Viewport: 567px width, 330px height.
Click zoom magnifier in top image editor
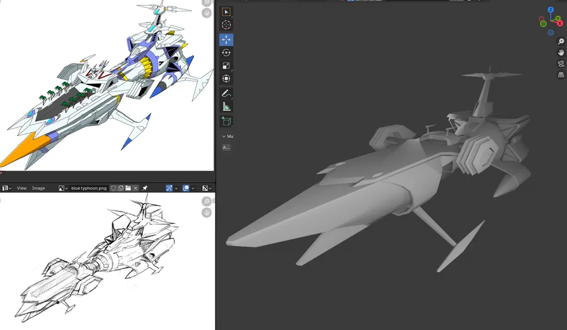pos(207,3)
